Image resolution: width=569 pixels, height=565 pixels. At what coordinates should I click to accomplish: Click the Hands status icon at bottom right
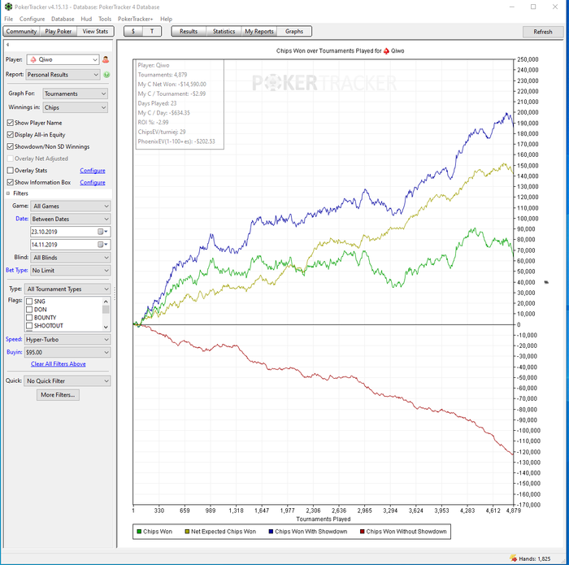pos(513,558)
